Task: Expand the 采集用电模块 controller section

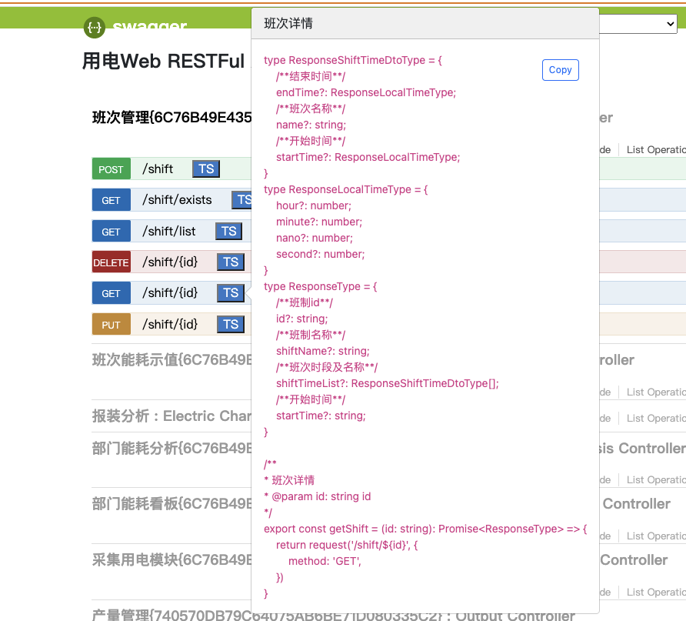Action: tap(172, 559)
